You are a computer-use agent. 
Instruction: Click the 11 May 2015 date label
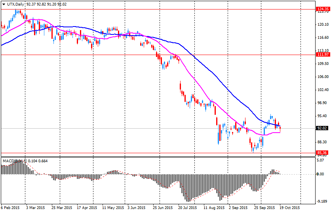coord(113,207)
